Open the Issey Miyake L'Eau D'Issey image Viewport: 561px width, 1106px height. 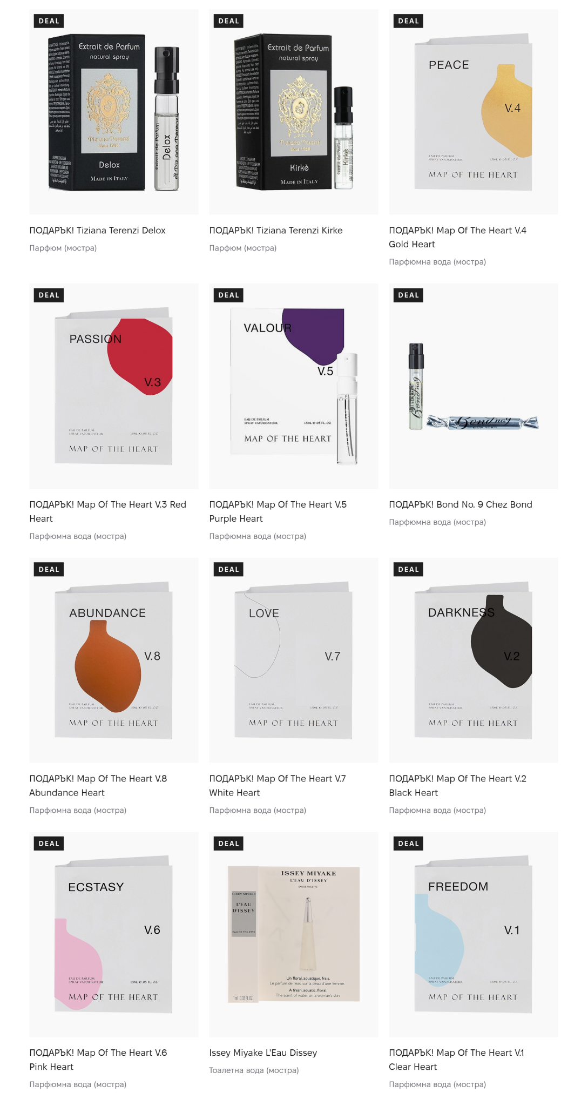[x=293, y=935]
